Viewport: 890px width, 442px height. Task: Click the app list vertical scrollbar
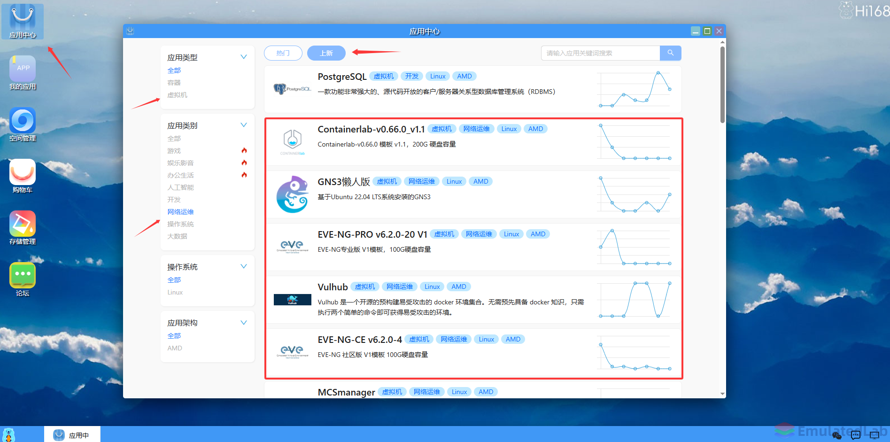click(722, 85)
